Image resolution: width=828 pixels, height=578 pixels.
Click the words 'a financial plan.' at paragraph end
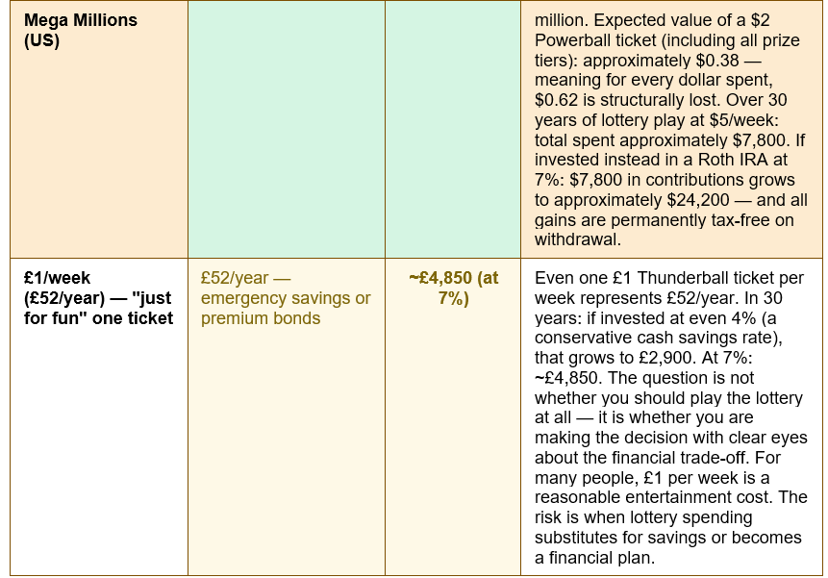point(594,558)
